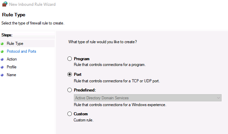Select the Program radio button
The width and height of the screenshot is (228, 134).
[70, 59]
